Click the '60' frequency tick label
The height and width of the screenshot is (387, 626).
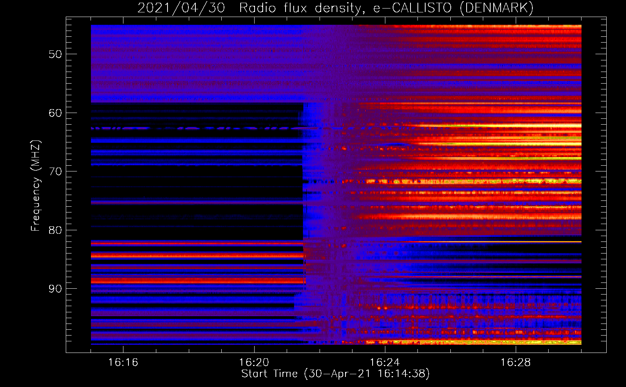click(x=55, y=113)
